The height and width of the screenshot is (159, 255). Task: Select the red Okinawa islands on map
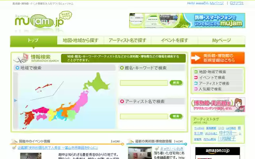click(43, 87)
